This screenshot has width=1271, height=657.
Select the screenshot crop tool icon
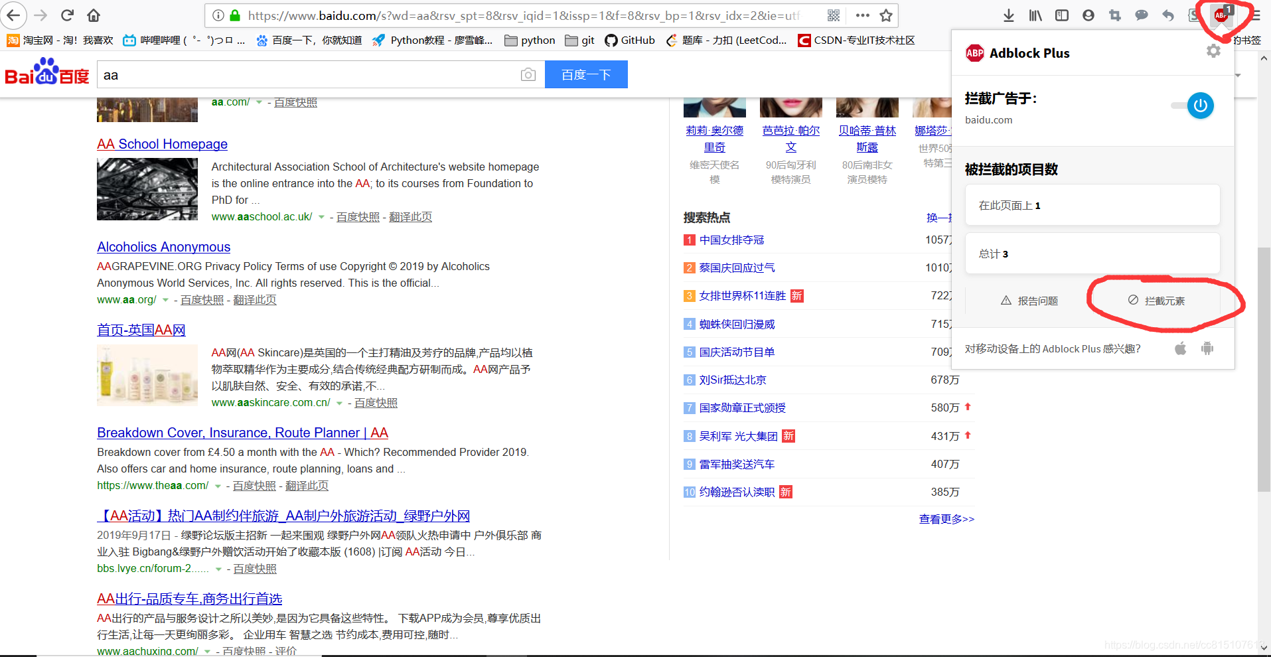point(1114,15)
